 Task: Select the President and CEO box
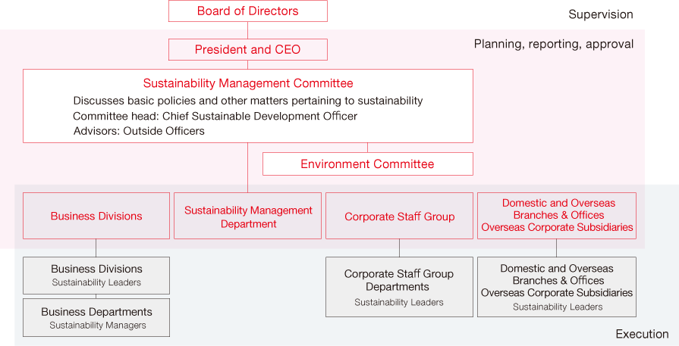[x=247, y=49]
